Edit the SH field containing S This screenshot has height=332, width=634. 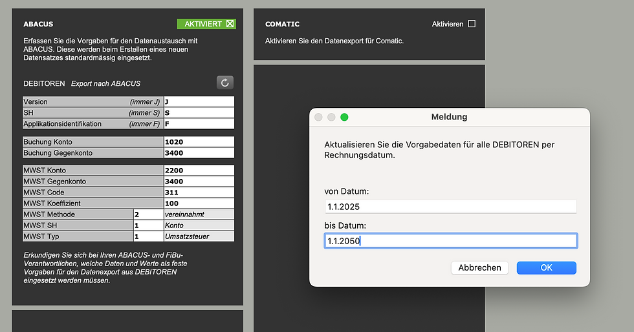pyautogui.click(x=199, y=112)
